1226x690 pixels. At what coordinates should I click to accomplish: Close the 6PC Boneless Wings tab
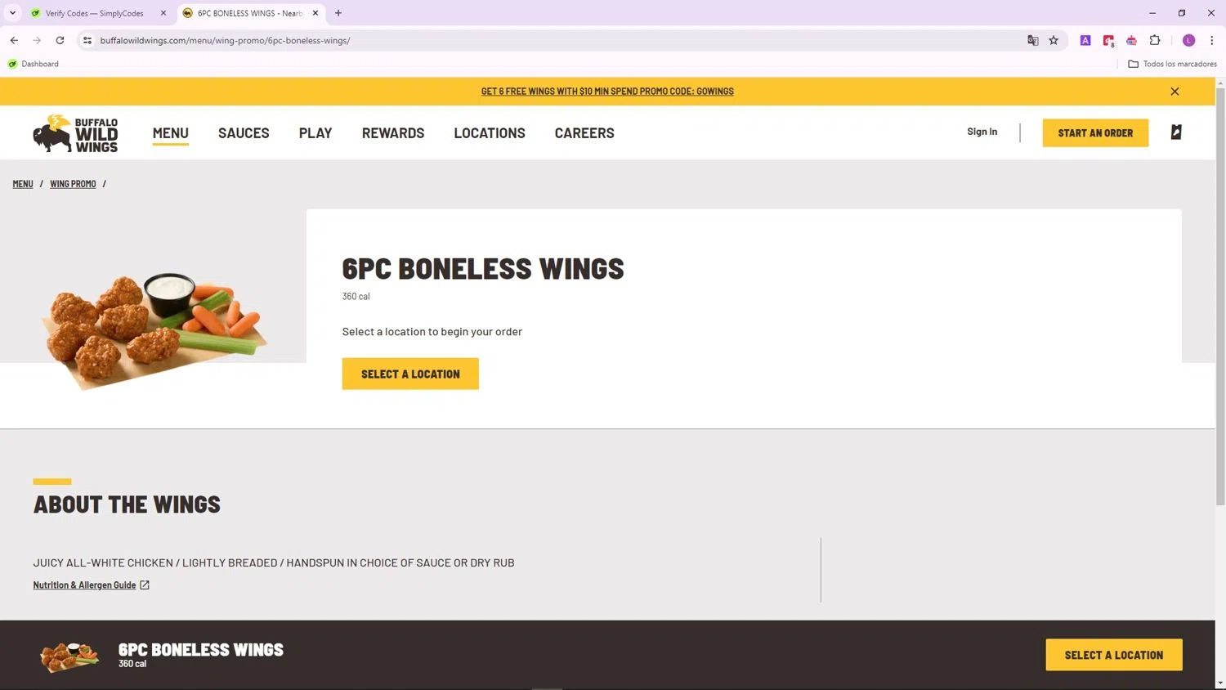point(315,13)
